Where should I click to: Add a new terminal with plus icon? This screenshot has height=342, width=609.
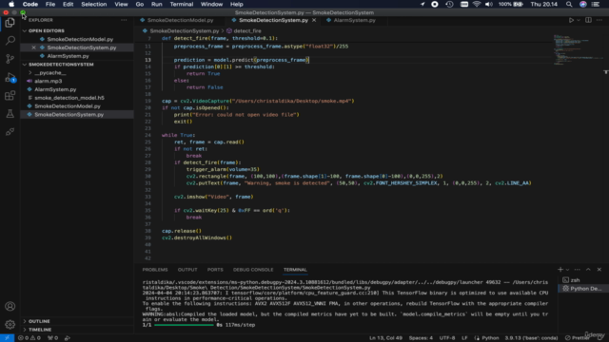pos(560,270)
